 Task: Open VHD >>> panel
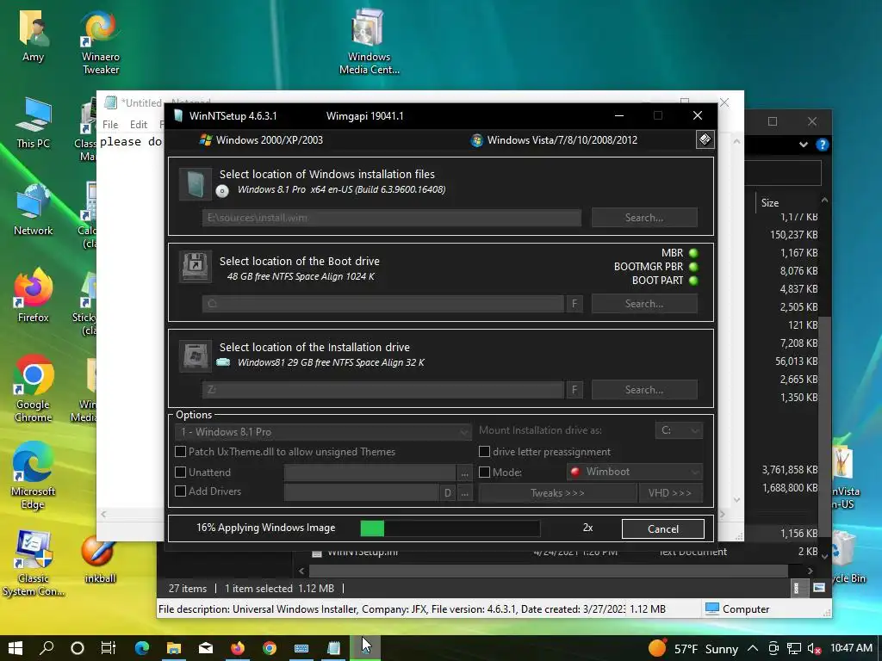(x=670, y=493)
